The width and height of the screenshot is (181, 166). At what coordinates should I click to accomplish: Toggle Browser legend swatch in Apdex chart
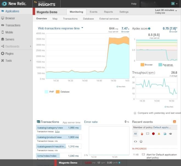coord(142,65)
